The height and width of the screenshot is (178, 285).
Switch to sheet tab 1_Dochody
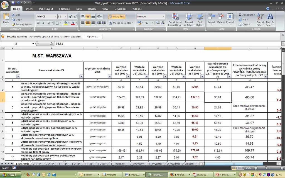(118, 164)
